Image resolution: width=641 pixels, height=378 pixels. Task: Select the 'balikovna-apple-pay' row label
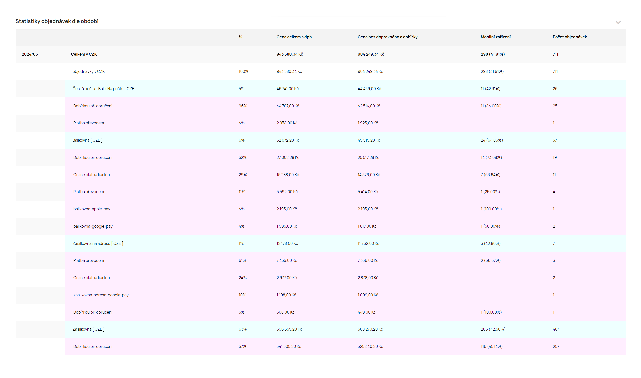92,209
